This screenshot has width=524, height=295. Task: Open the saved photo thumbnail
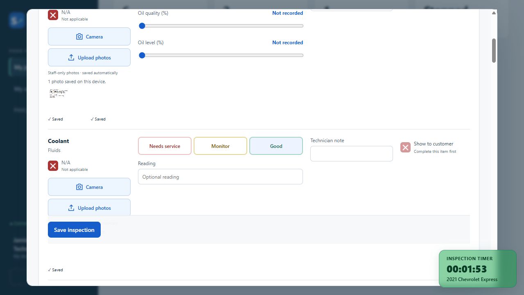[59, 93]
